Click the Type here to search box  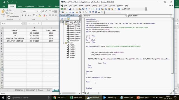click(29, 97)
